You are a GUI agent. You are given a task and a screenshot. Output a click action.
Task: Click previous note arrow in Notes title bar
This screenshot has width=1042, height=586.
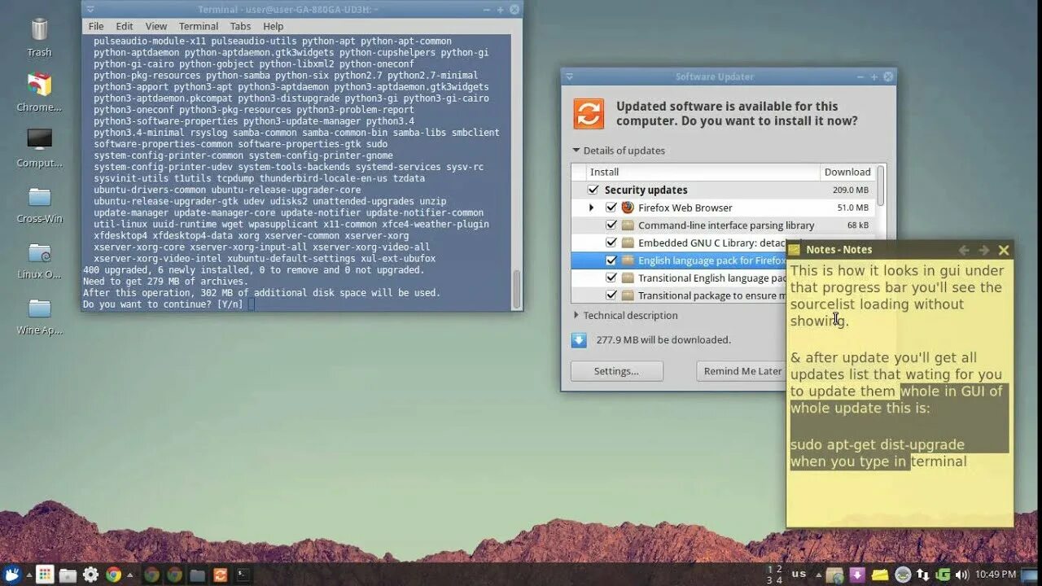tap(965, 250)
